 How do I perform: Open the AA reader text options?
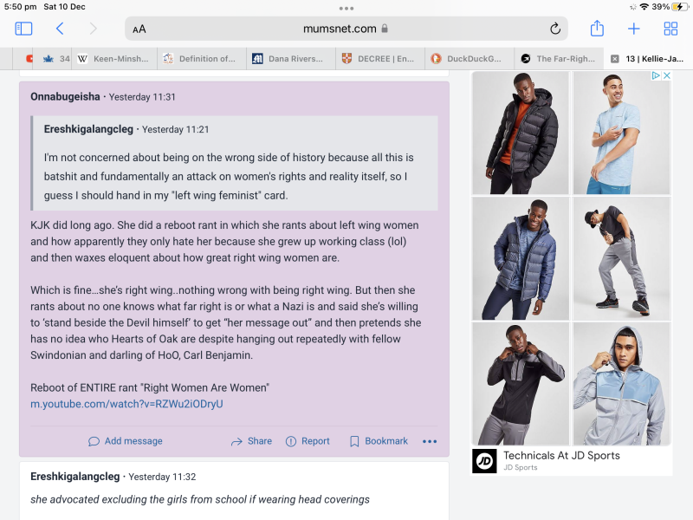coord(139,29)
